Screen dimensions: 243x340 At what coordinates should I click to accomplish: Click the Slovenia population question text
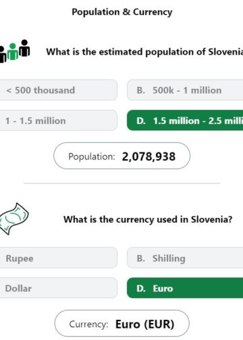point(144,52)
